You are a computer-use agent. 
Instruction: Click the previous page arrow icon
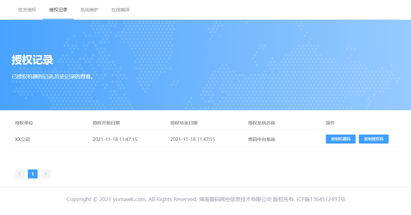20,174
